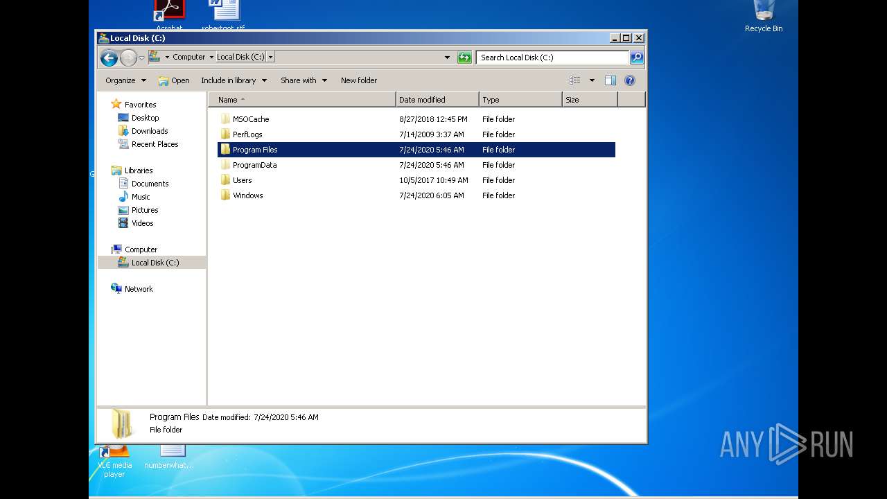Select the Program Files folder row

coord(416,150)
